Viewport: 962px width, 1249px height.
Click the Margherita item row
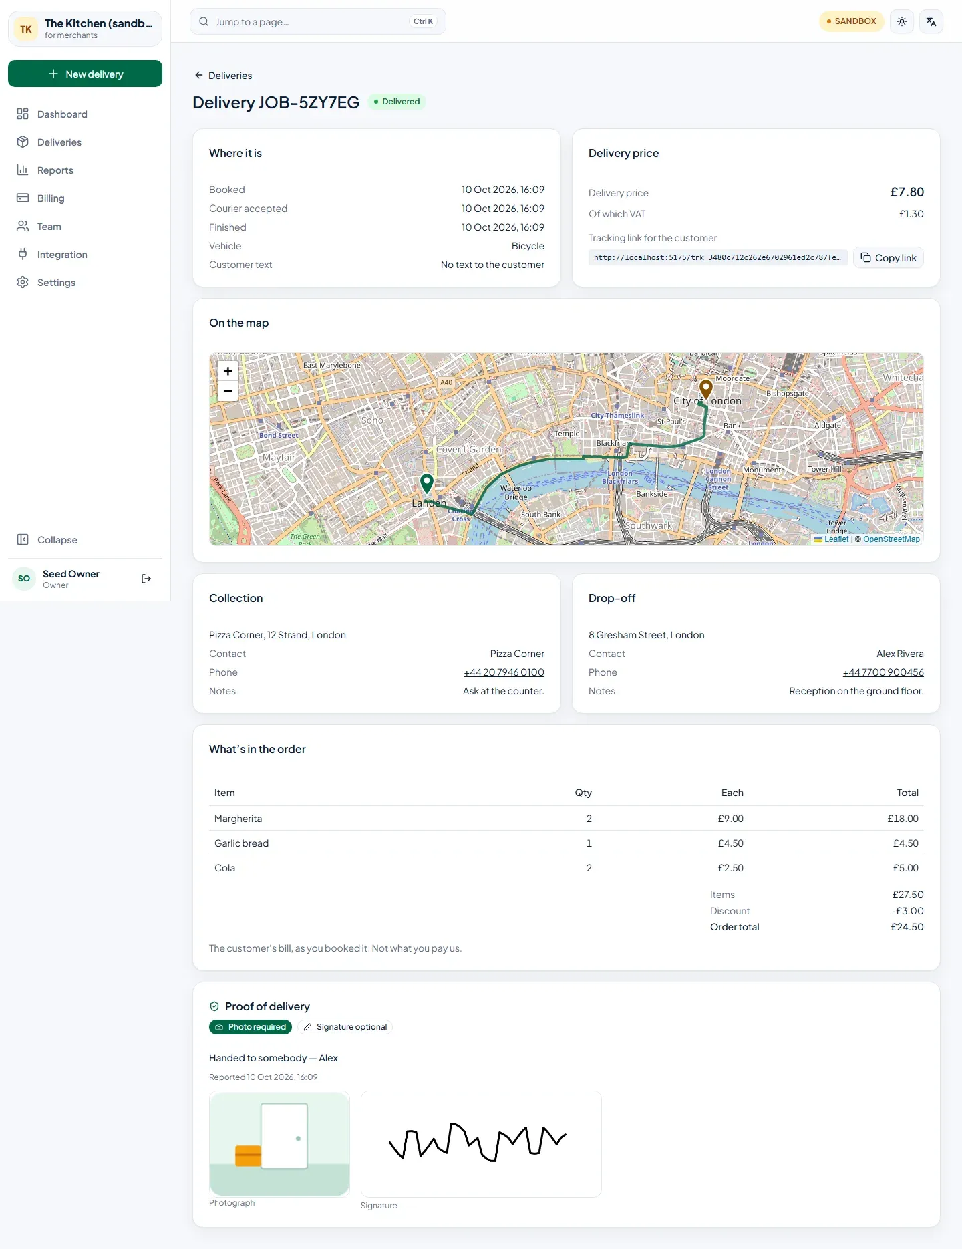tap(567, 819)
